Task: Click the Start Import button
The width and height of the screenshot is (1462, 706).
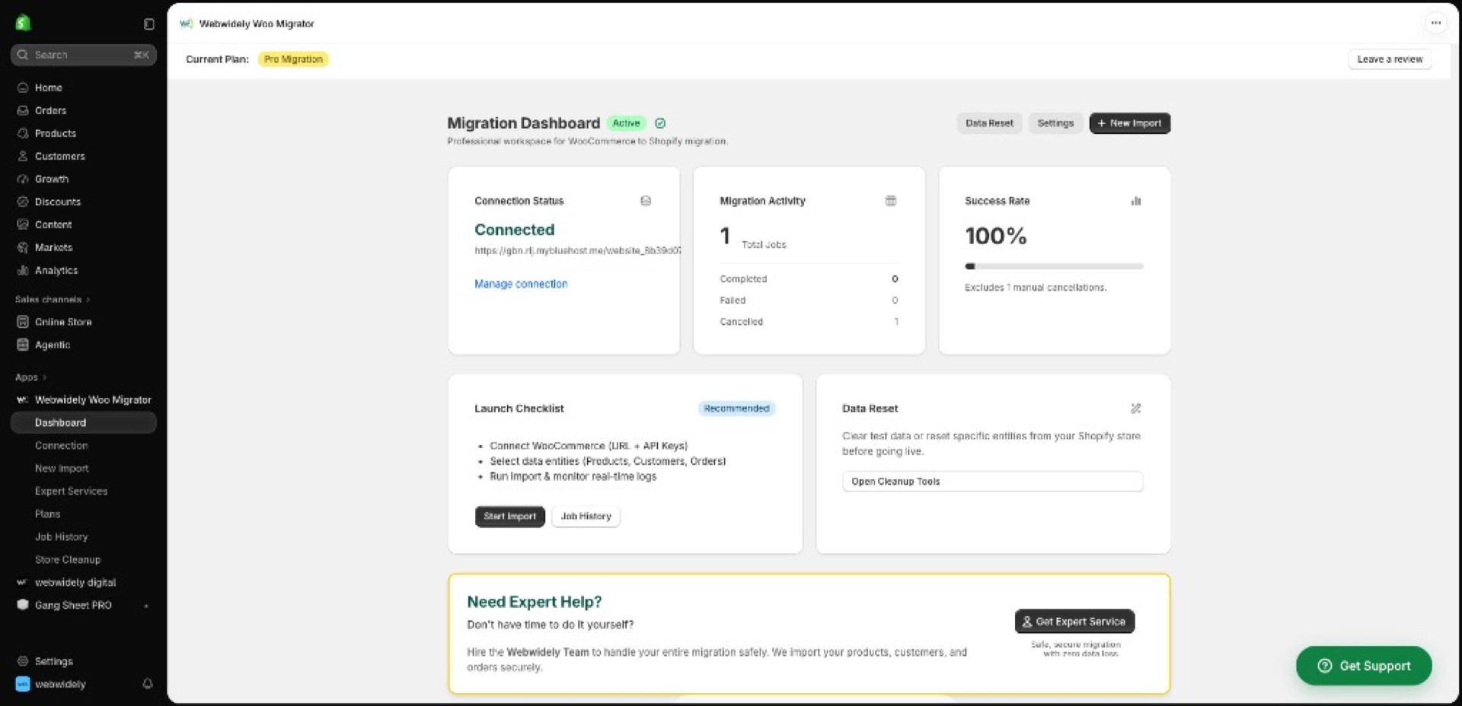Action: click(x=509, y=516)
